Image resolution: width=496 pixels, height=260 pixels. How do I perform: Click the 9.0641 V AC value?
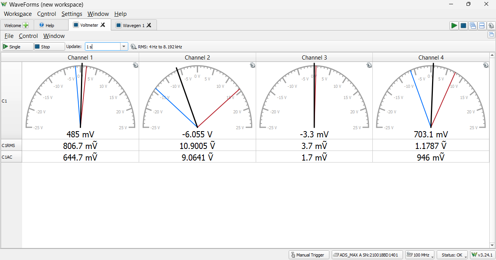(x=197, y=157)
